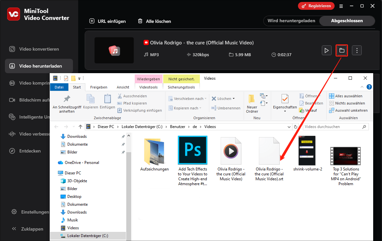Select Video herunterladen in MiniTool sidebar

coord(39,66)
